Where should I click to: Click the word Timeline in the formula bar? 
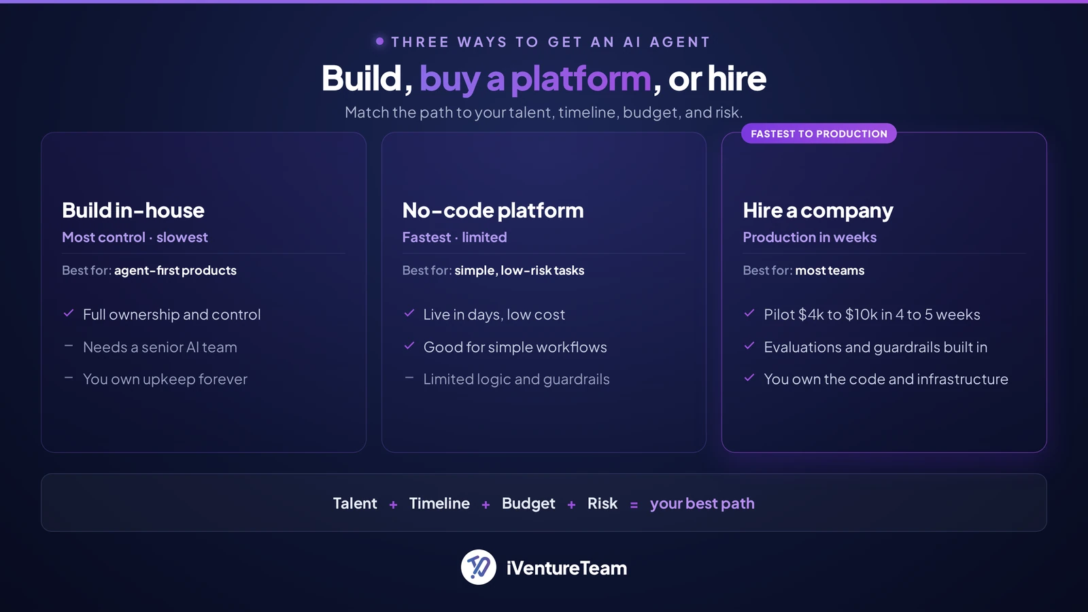click(x=439, y=503)
